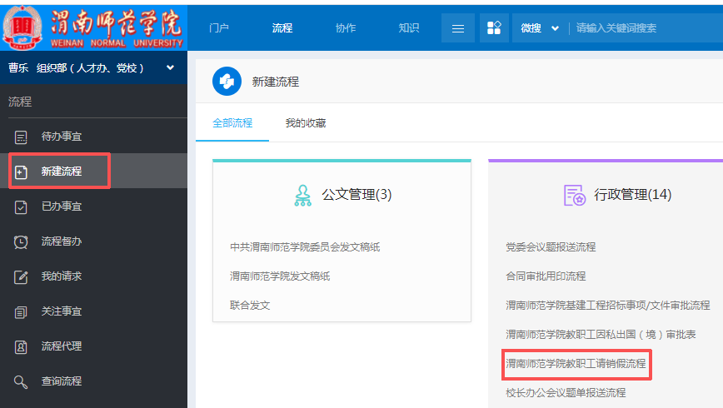Image resolution: width=723 pixels, height=408 pixels.
Task: Click the 流程督办 clock icon
Action: click(21, 241)
